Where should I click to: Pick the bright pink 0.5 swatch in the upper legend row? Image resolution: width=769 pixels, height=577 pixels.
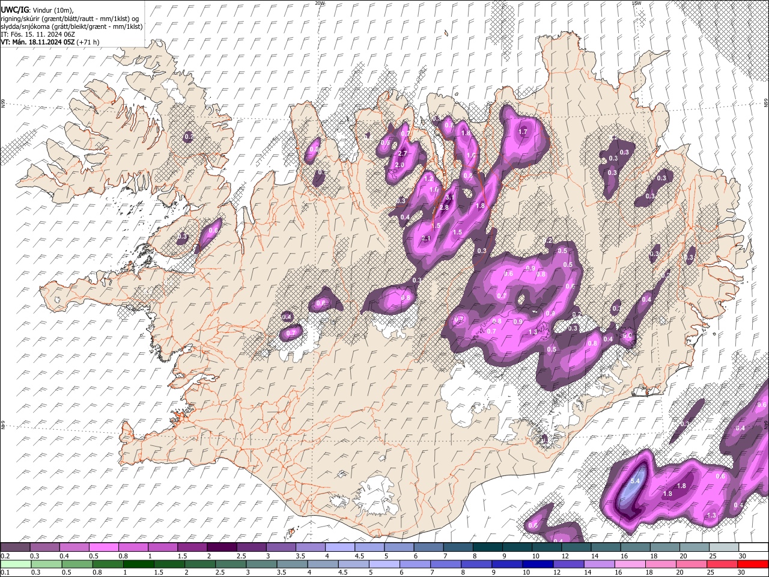[x=103, y=548]
